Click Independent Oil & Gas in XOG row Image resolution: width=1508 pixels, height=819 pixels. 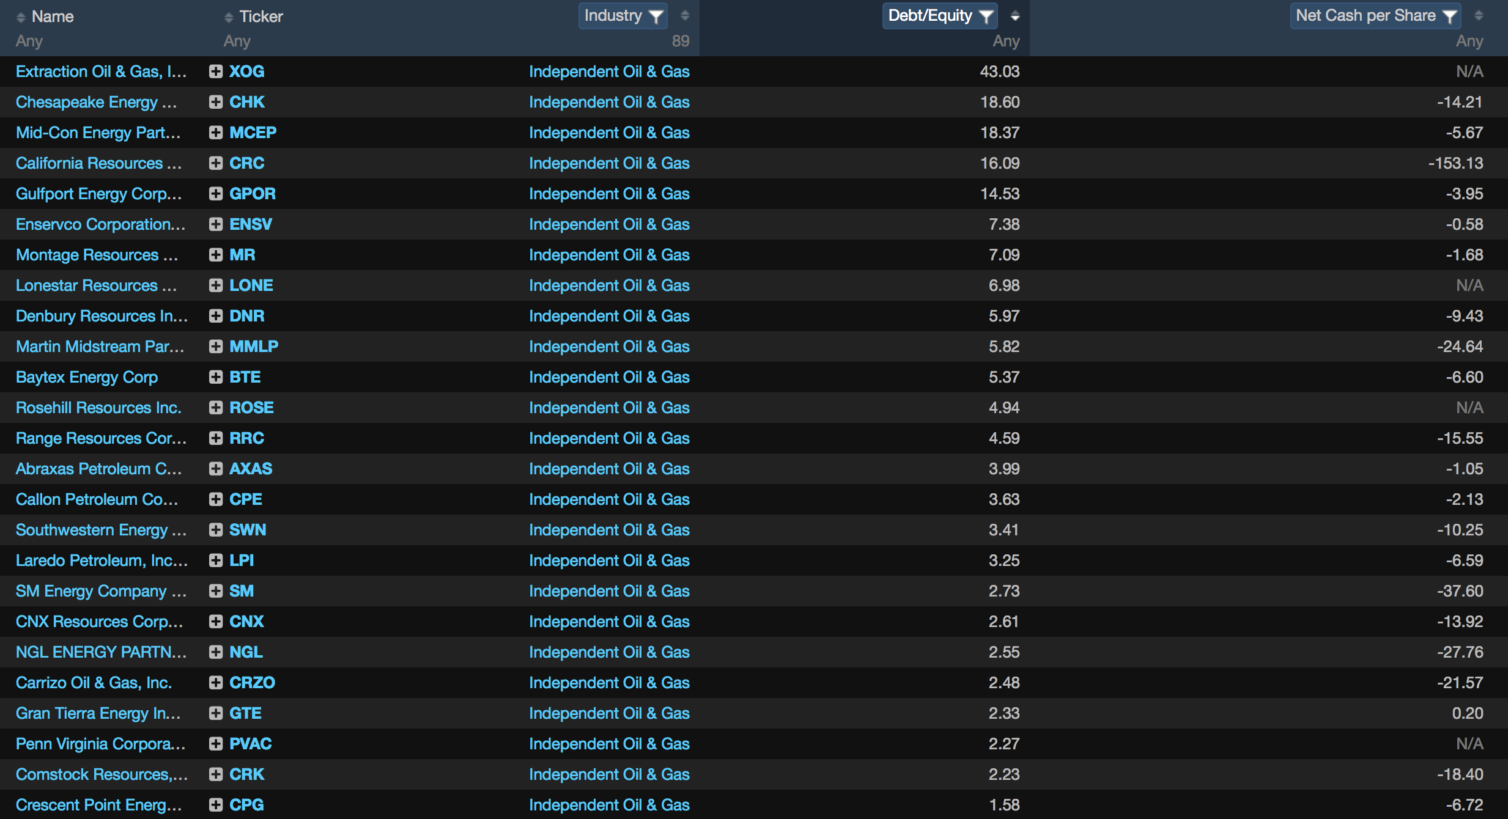pyautogui.click(x=609, y=72)
